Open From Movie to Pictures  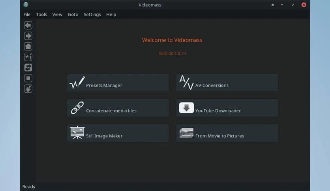227,133
